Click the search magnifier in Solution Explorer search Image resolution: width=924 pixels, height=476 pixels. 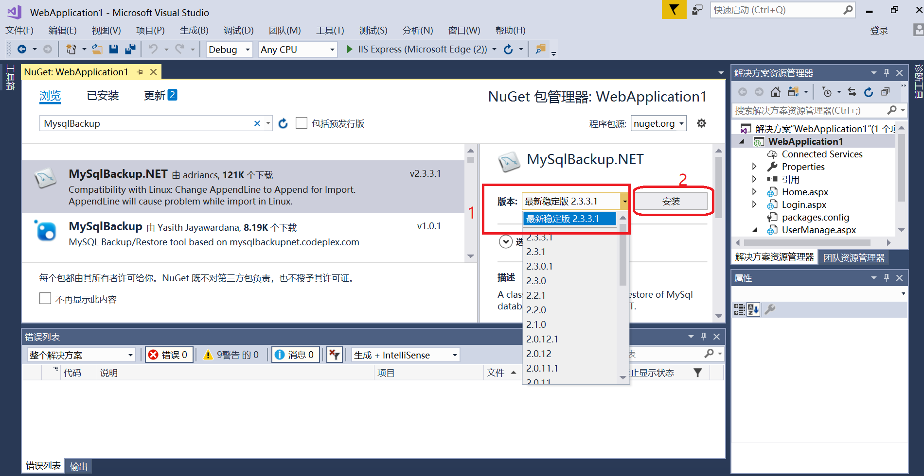891,110
